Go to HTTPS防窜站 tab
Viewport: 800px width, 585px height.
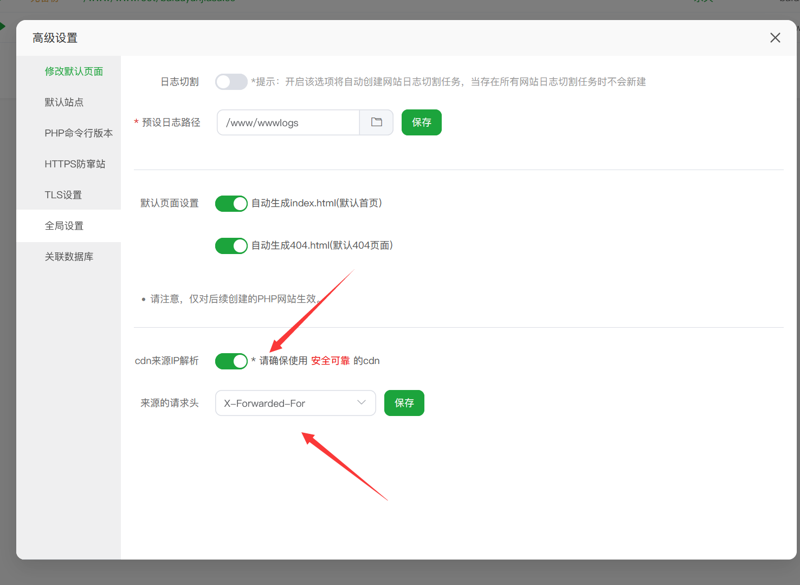pos(75,164)
